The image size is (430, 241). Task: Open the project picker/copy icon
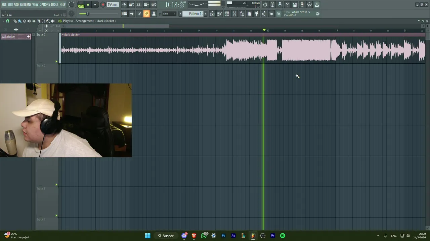pos(249,14)
